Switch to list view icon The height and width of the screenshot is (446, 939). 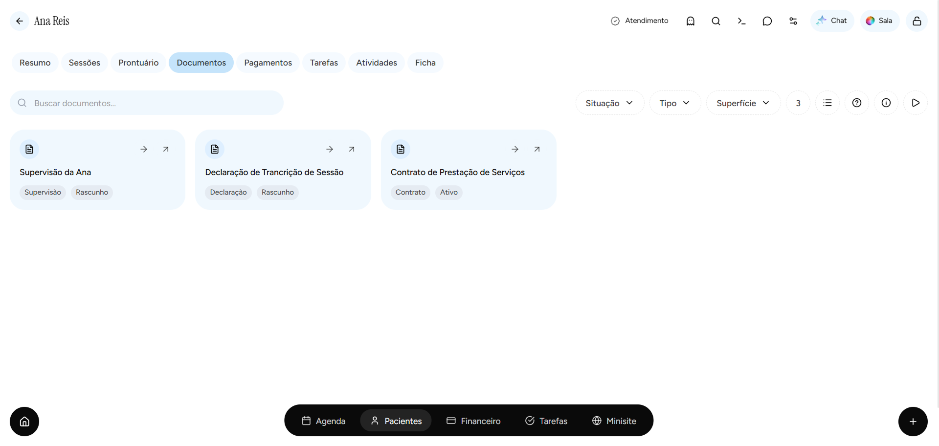827,103
